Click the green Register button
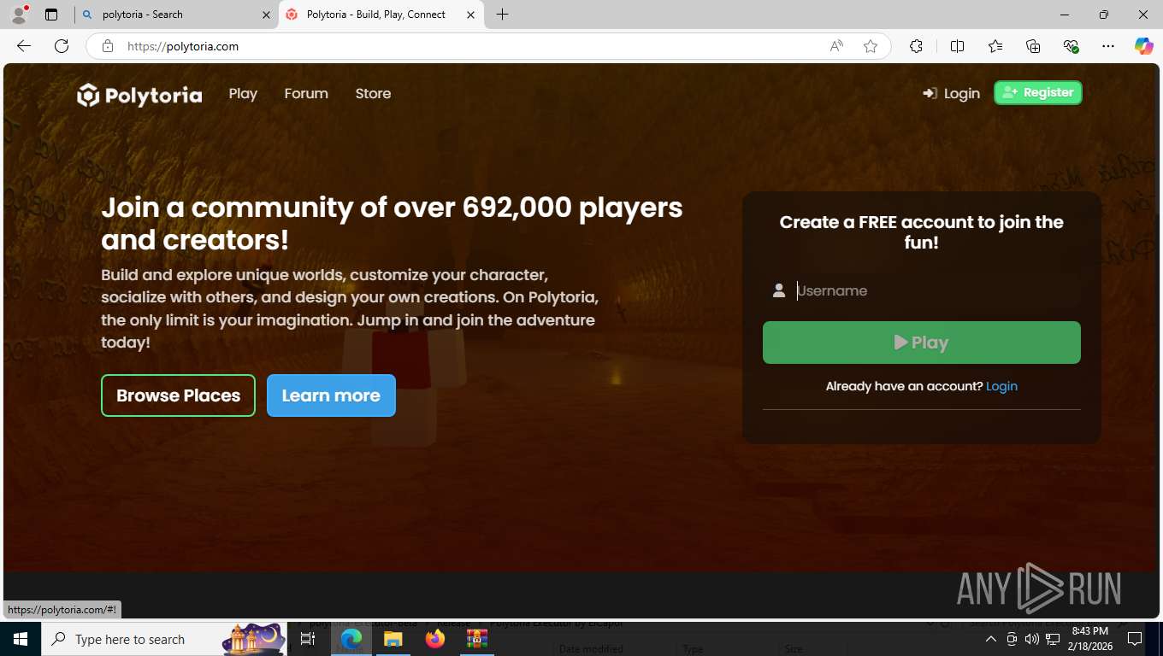 (x=1038, y=92)
